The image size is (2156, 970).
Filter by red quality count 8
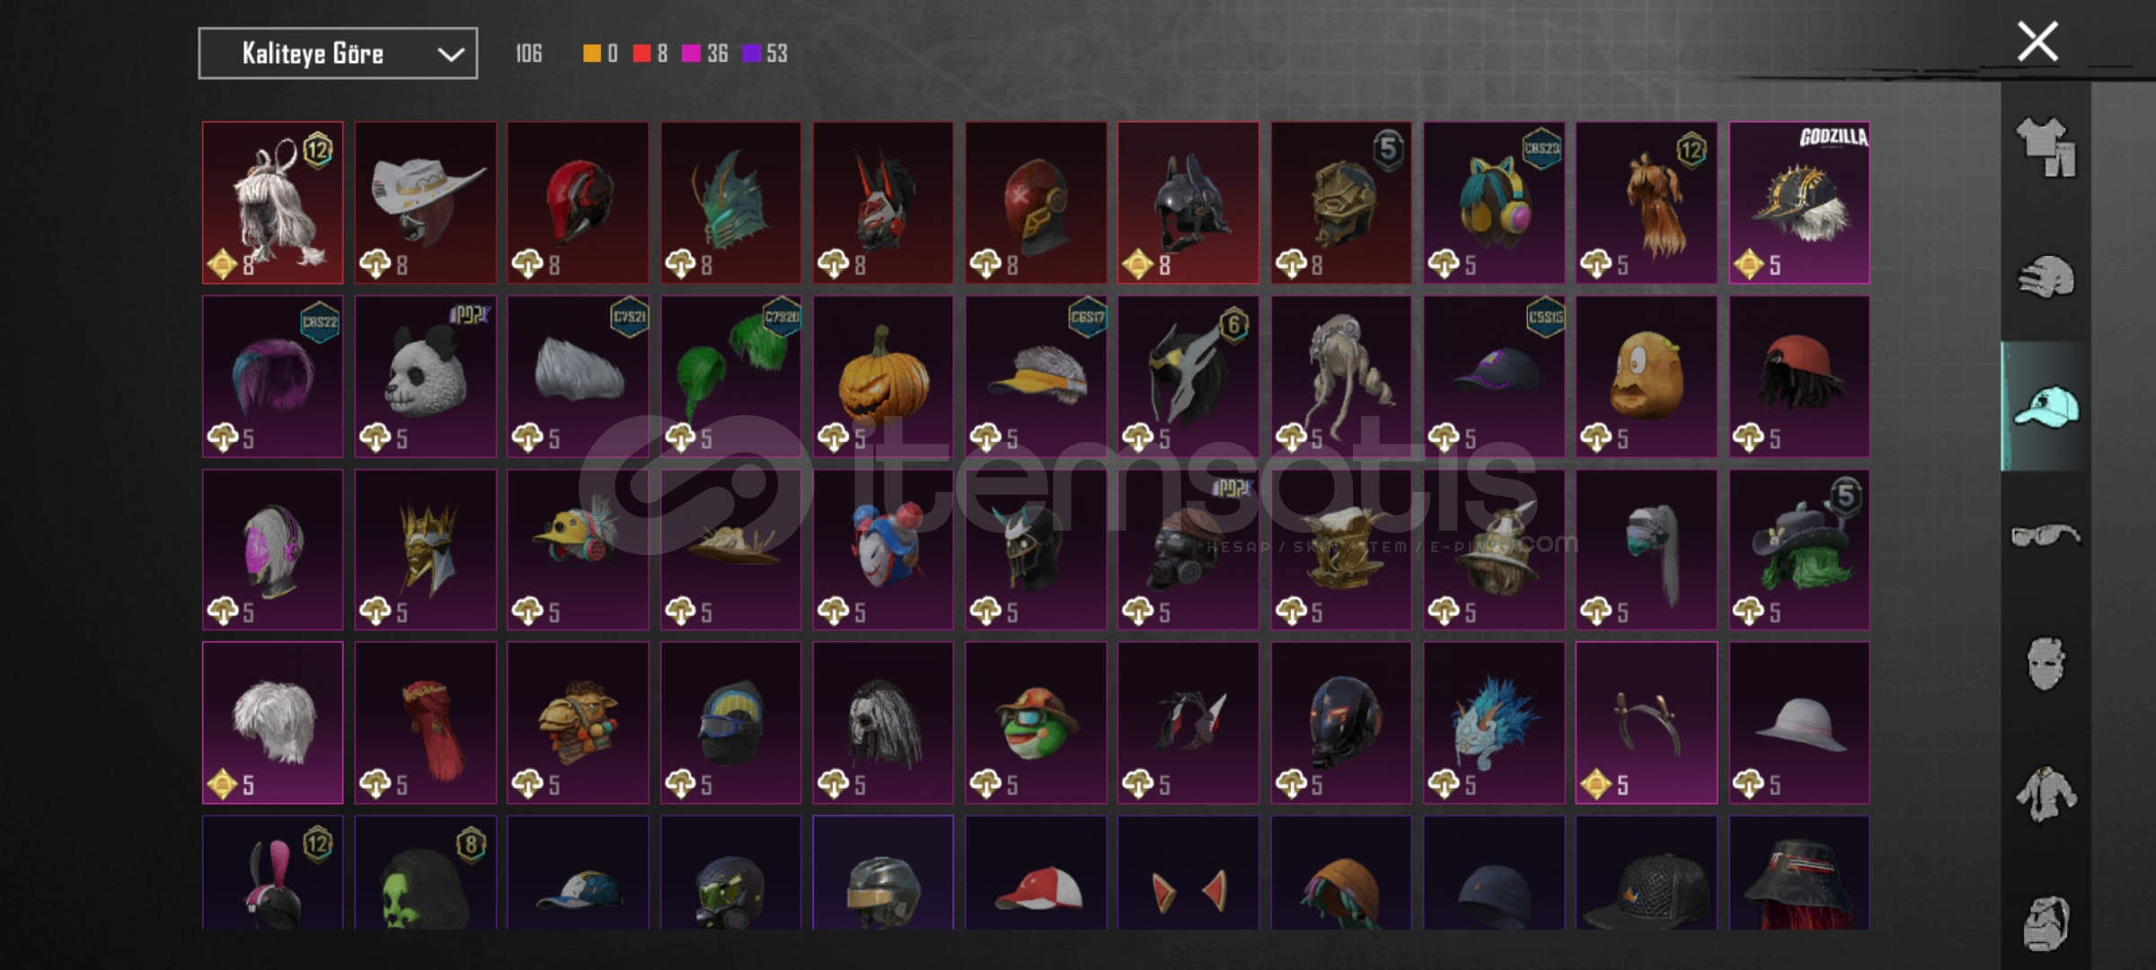coord(650,54)
